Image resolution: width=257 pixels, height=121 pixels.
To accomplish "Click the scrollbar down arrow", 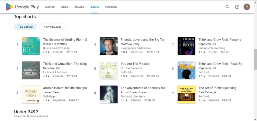I will [255, 119].
